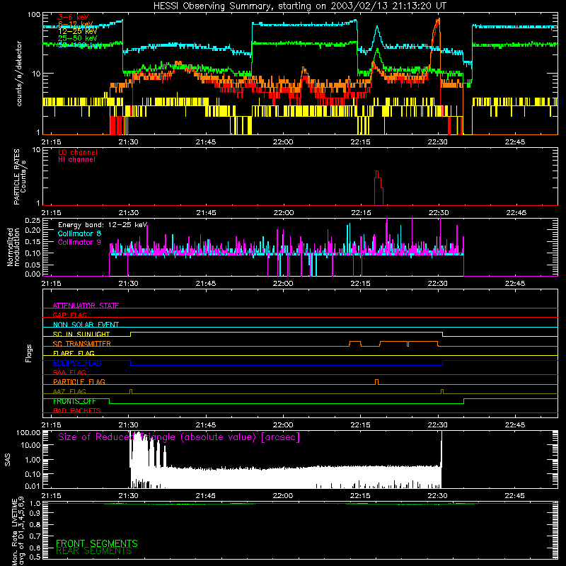Click the ATTENUATOR STATE flag label

[86, 306]
